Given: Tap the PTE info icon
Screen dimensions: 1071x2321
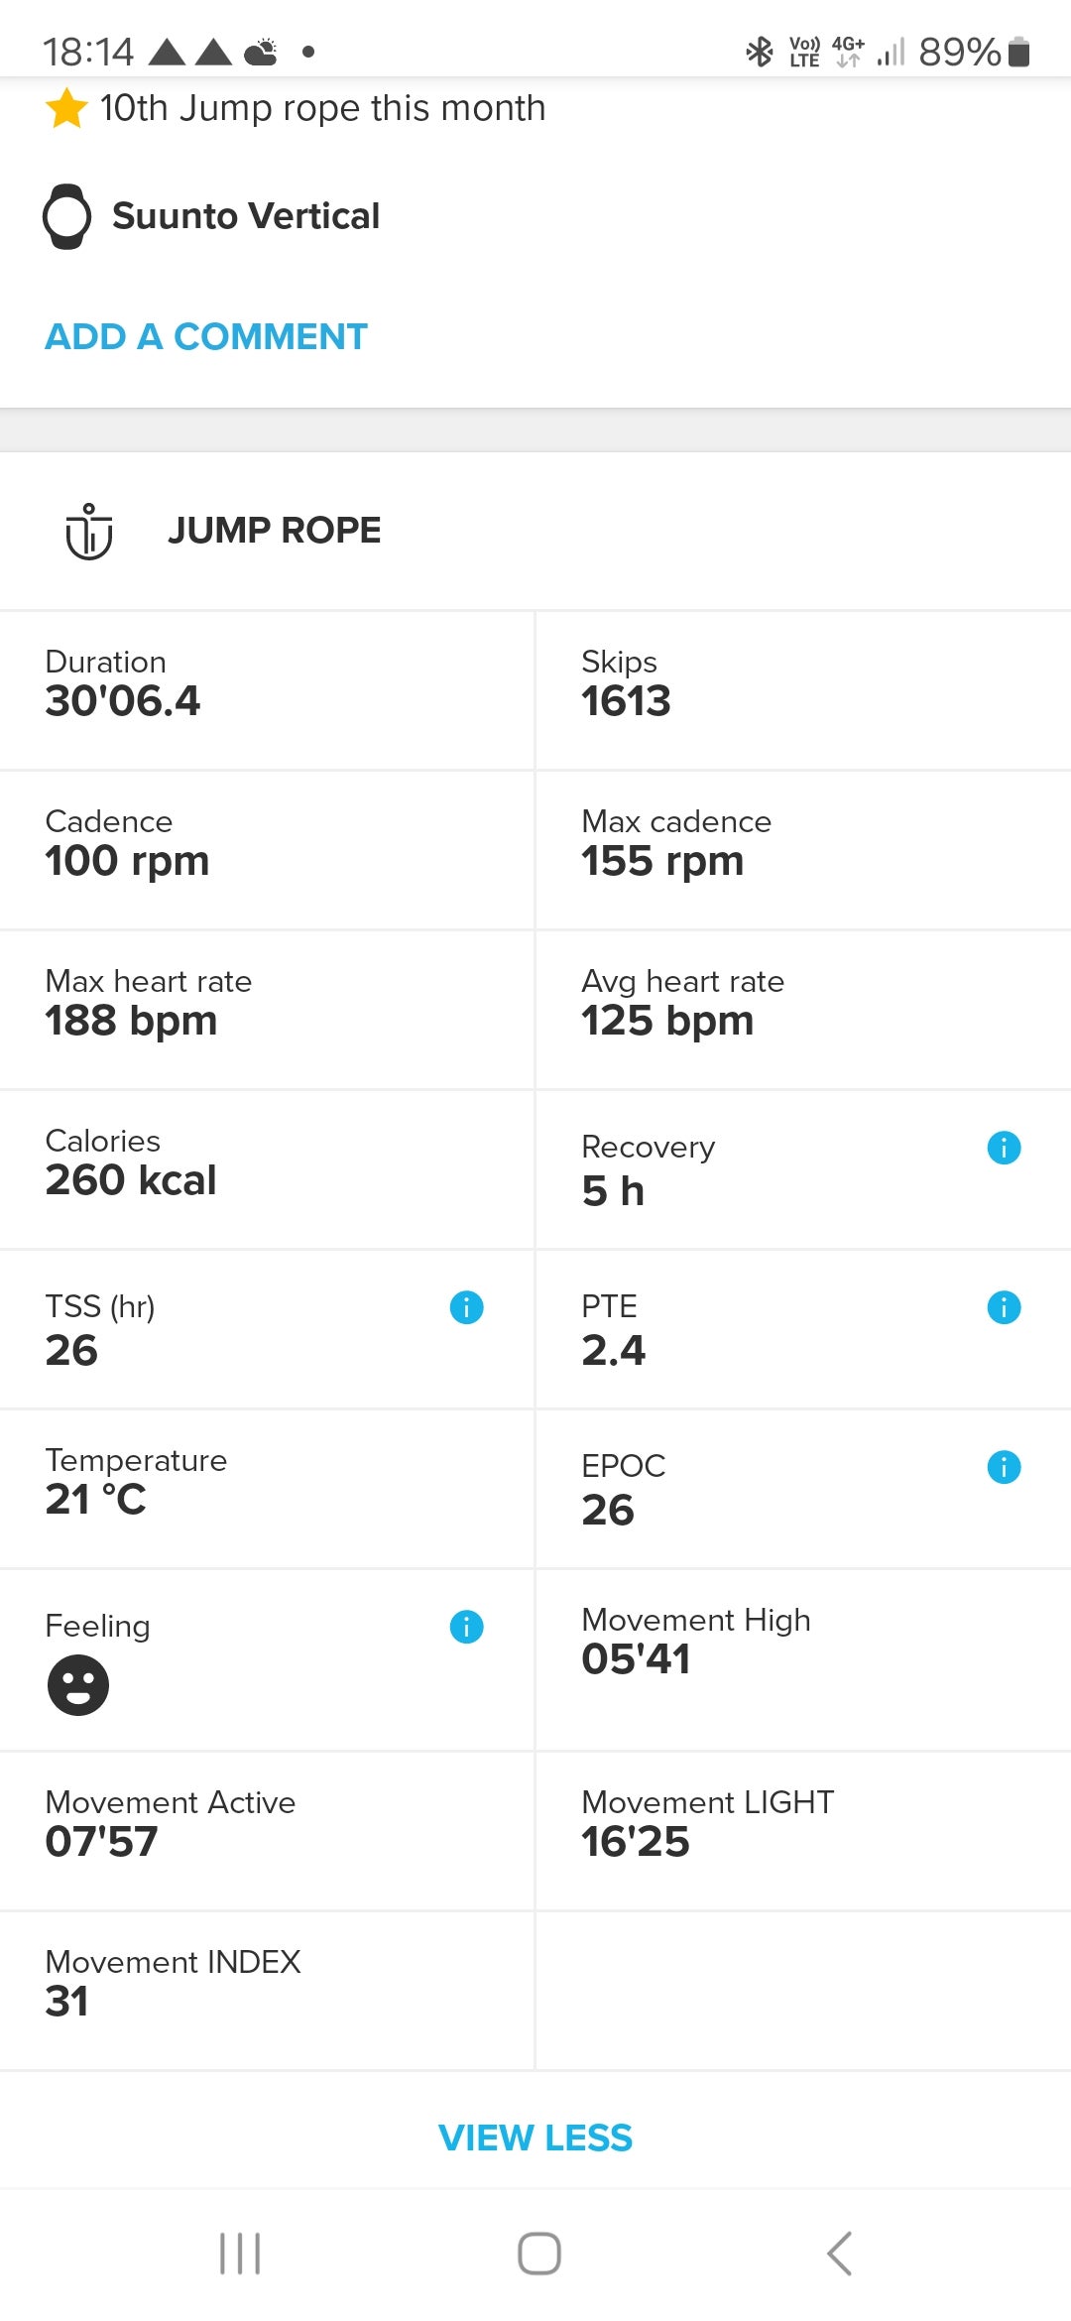Looking at the screenshot, I should [x=1004, y=1307].
